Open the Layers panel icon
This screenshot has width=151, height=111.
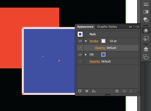[x=146, y=49]
